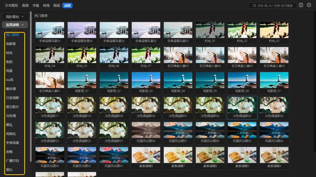Open the 黑白 filter category

tap(9, 170)
